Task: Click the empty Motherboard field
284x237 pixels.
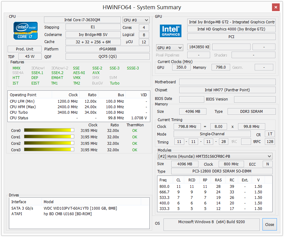Action: point(227,82)
